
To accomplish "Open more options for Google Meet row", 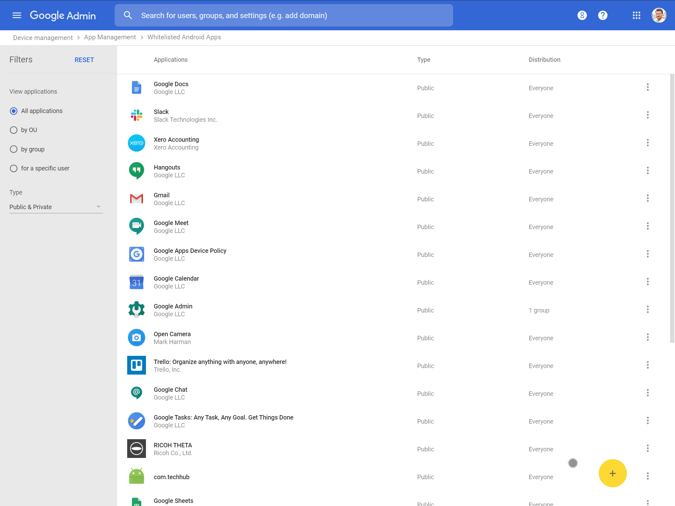I will click(x=648, y=226).
